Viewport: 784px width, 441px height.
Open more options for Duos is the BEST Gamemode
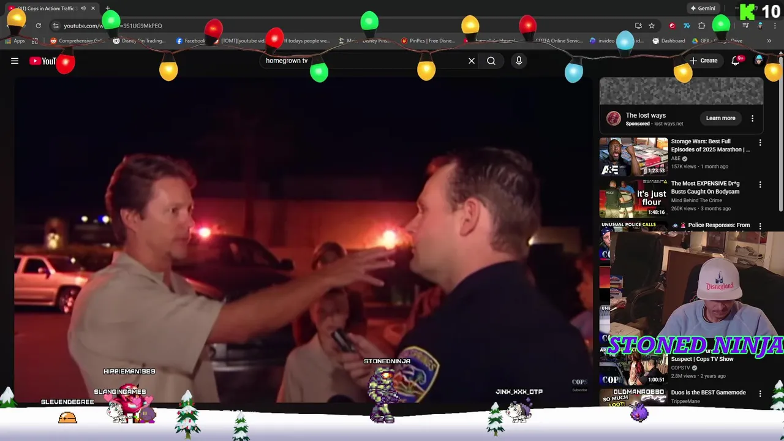point(760,394)
